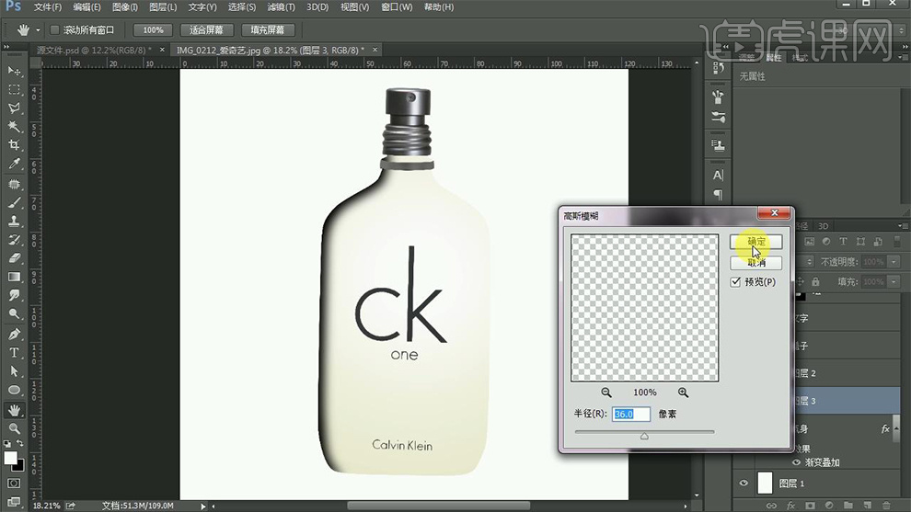Click the 取消 button in Gaussian Blur
911x512 pixels.
pyautogui.click(x=755, y=263)
